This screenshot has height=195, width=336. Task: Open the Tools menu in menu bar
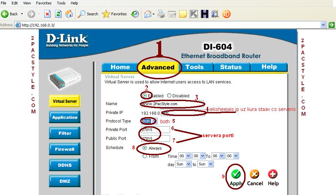pyautogui.click(x=61, y=3)
